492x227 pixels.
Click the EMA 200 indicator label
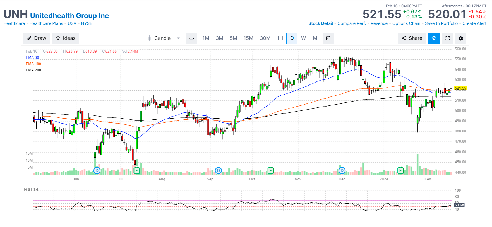33,70
